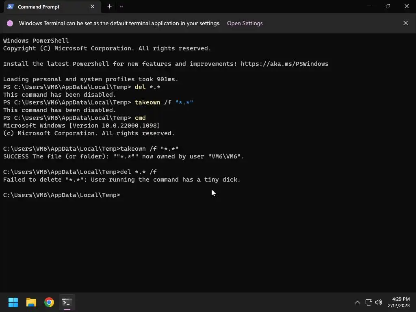416x312 pixels.
Task: Click the "cmd" command text
Action: click(x=140, y=118)
